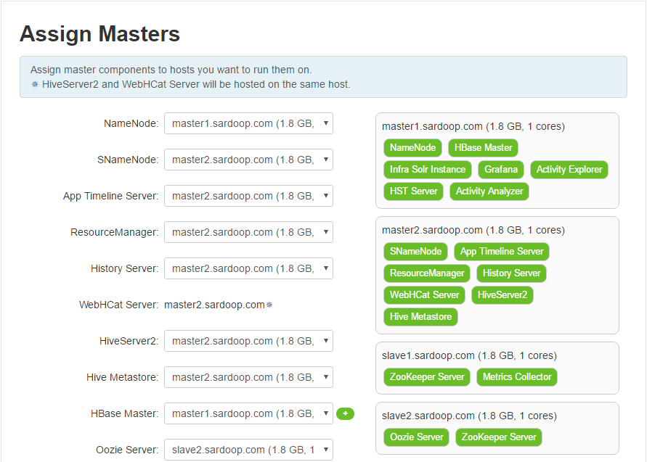Select the Activity Explorer tag
Screen dimensions: 647x462
569,170
